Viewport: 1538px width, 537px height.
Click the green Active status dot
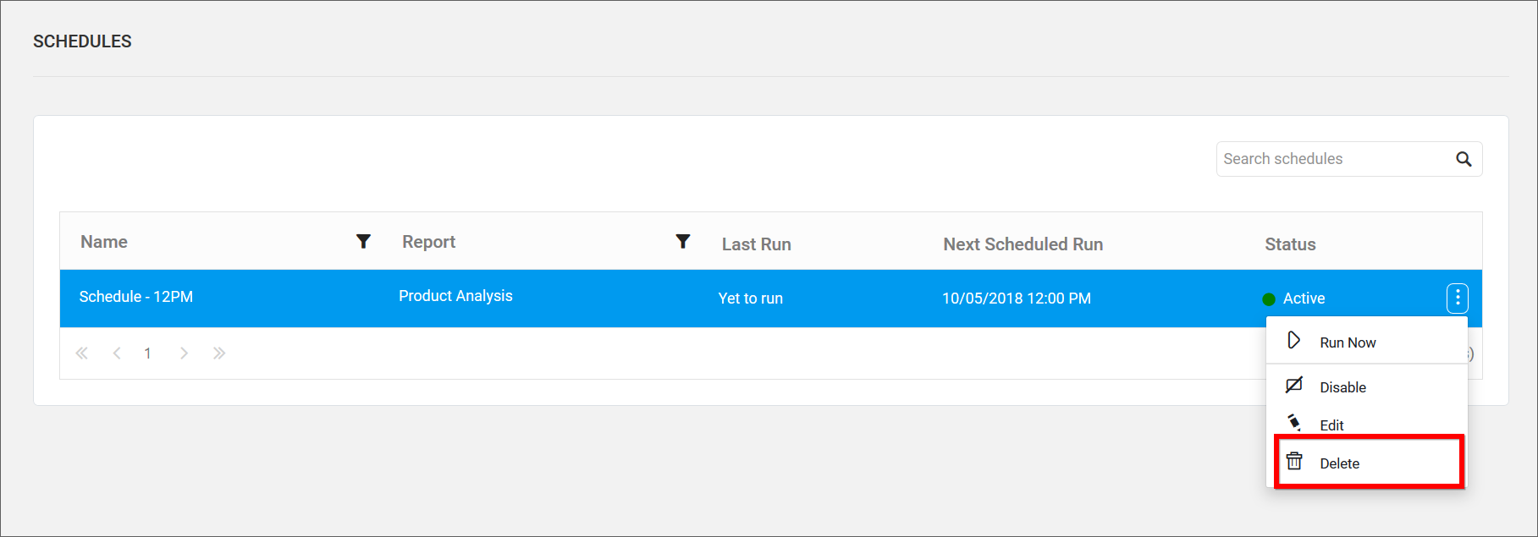[x=1269, y=299]
